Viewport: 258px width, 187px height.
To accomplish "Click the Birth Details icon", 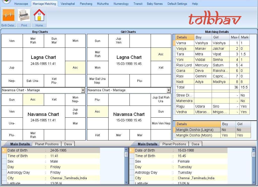I will [x=9, y=15].
